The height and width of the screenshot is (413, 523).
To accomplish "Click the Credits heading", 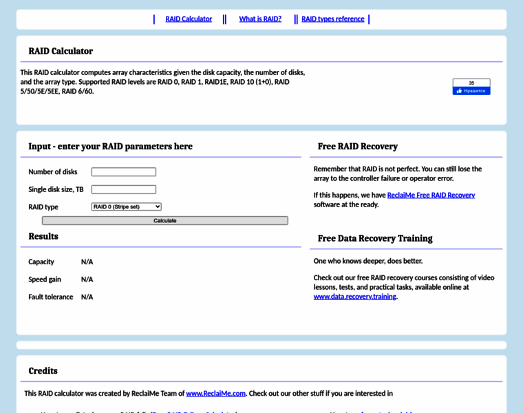I will (x=43, y=370).
